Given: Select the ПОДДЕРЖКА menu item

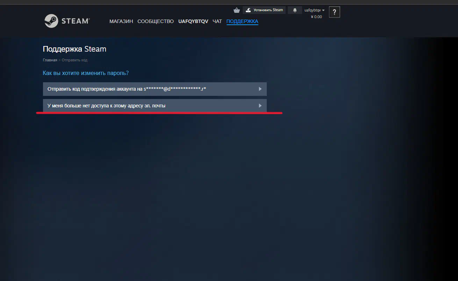Looking at the screenshot, I should click(x=242, y=21).
